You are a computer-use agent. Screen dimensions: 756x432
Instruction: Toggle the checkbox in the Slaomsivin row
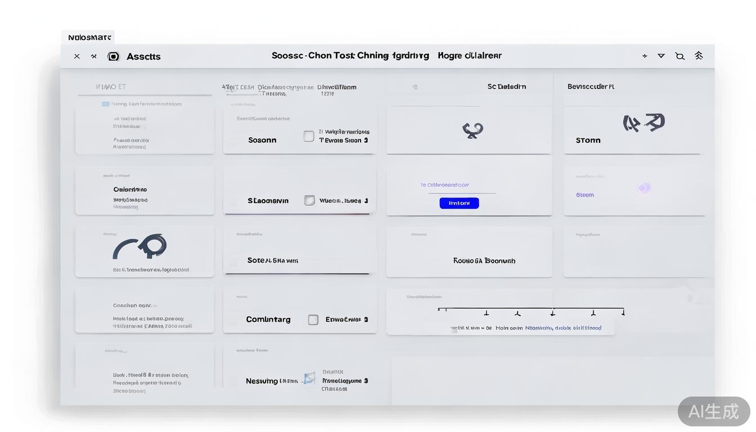(x=309, y=200)
